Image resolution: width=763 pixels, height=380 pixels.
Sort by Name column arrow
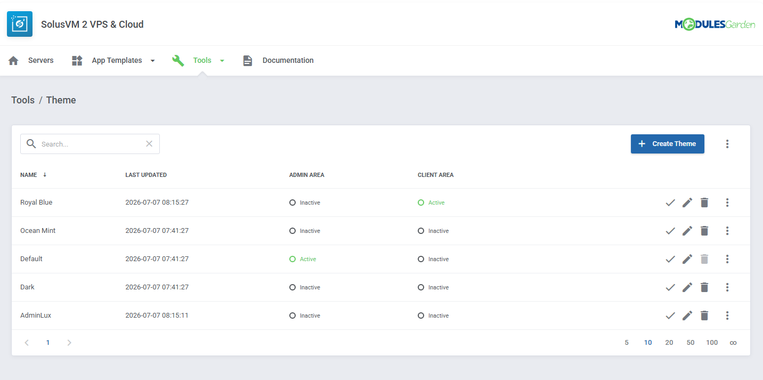tap(45, 175)
